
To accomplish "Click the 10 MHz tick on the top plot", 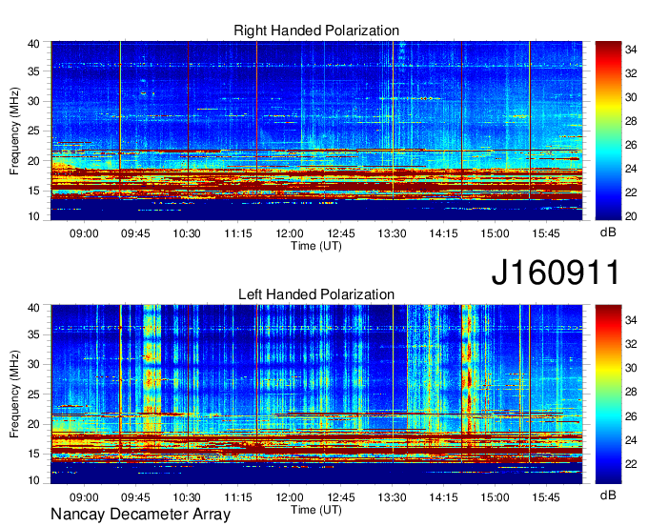I will coord(33,216).
